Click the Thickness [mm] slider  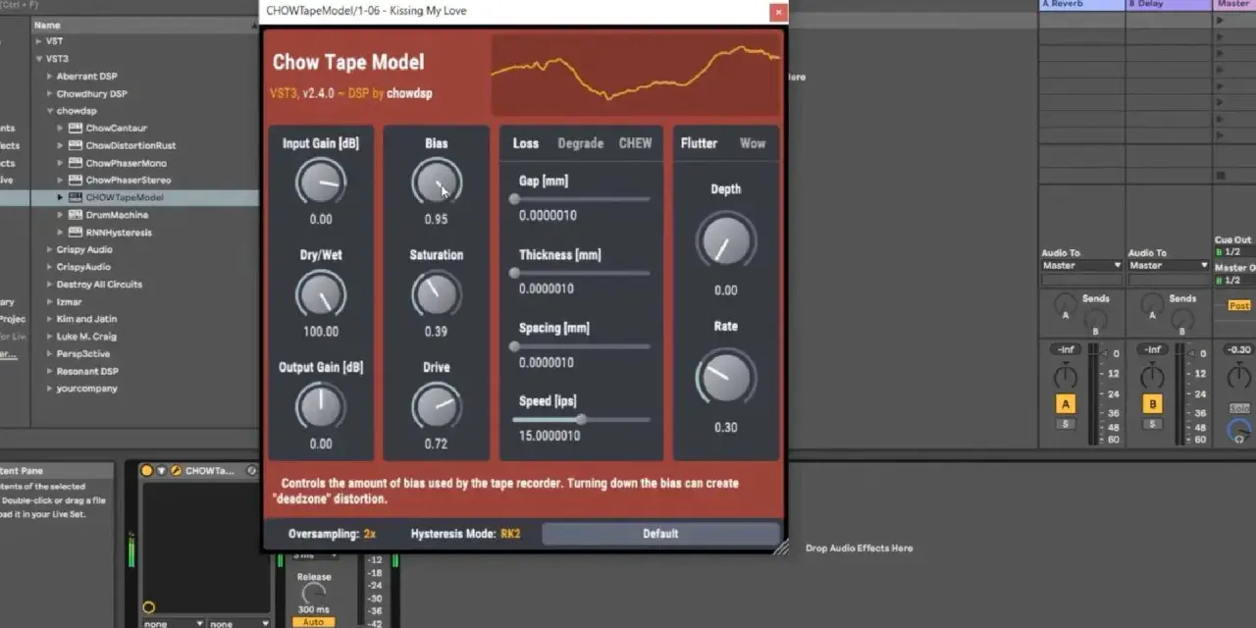click(x=581, y=273)
